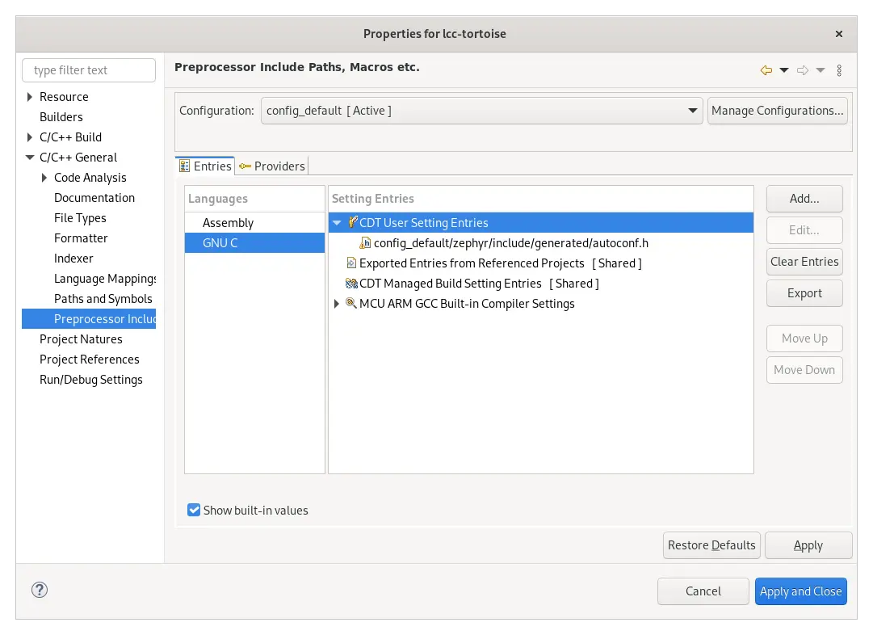
Task: Switch to the Providers tab
Action: [279, 166]
